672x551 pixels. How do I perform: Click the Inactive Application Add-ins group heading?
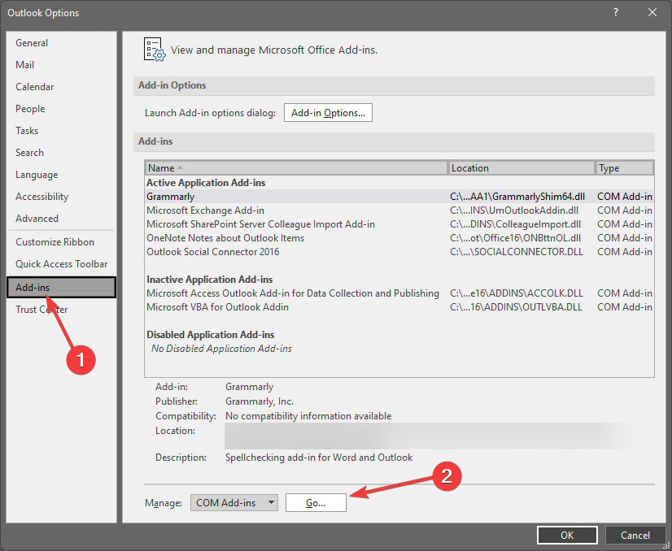click(210, 279)
